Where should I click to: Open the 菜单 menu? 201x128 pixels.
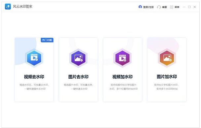177,7
